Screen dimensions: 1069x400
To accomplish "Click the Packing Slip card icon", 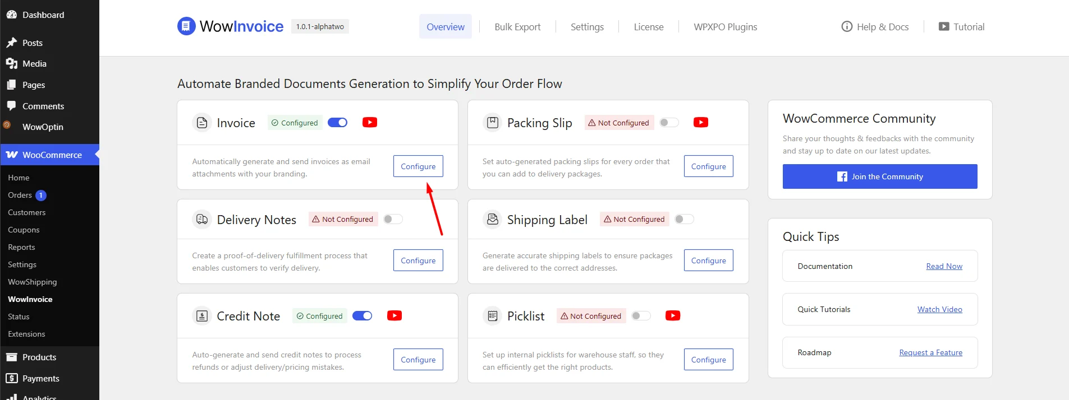I will point(492,123).
